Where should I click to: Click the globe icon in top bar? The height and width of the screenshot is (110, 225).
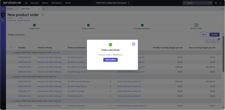[216, 3]
